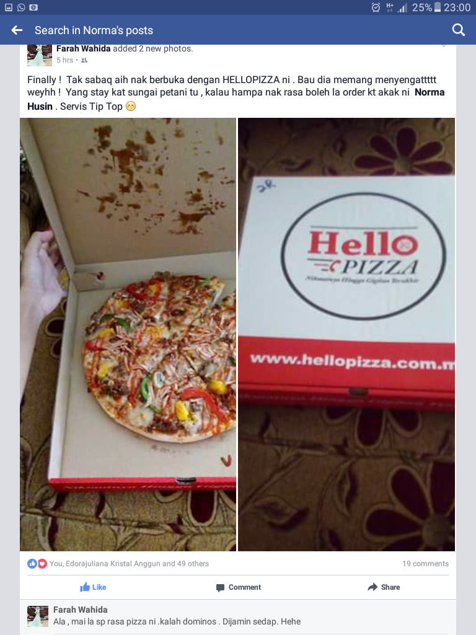This screenshot has width=476, height=635.
Task: Tap the friends audience icon beside 5 hrs
Action: click(x=84, y=60)
